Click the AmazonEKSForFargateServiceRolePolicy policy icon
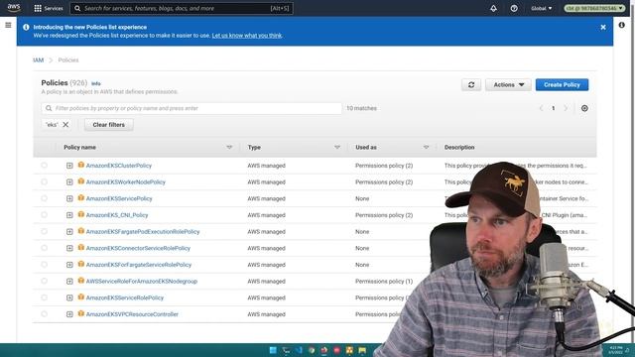This screenshot has width=635, height=357. click(x=81, y=264)
